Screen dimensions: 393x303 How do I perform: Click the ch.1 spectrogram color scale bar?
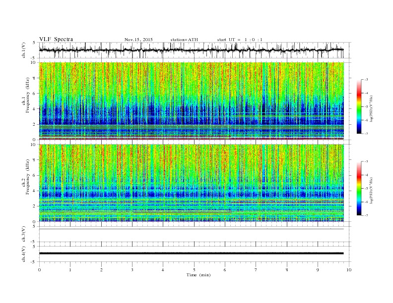(x=359, y=106)
